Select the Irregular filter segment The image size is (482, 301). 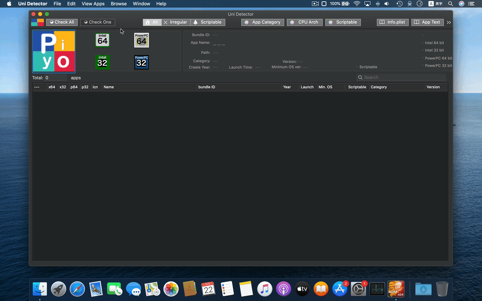coord(176,22)
